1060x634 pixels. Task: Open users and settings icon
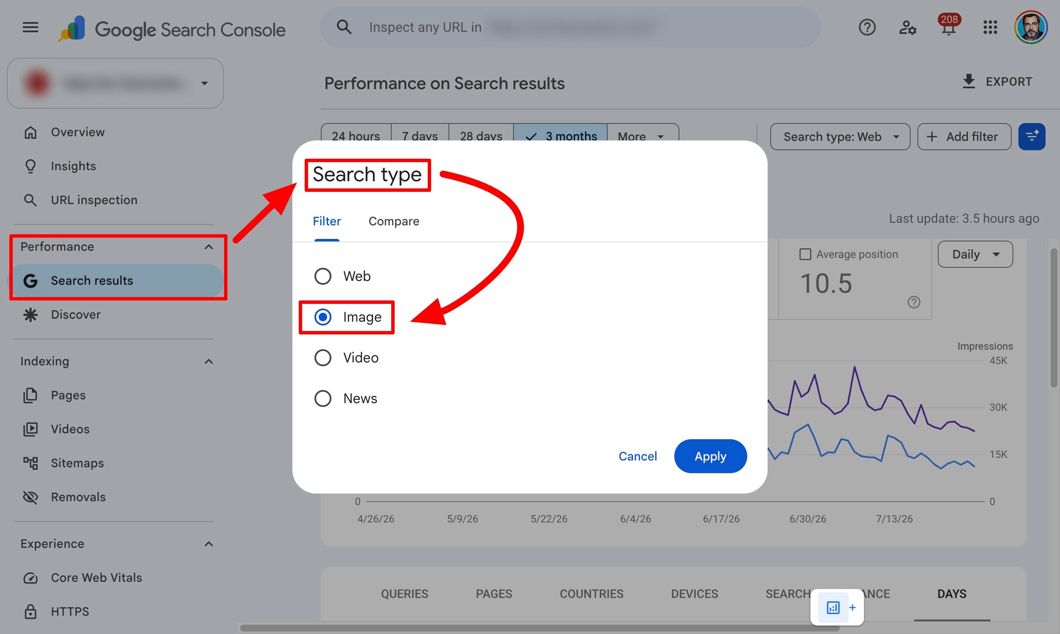point(908,28)
